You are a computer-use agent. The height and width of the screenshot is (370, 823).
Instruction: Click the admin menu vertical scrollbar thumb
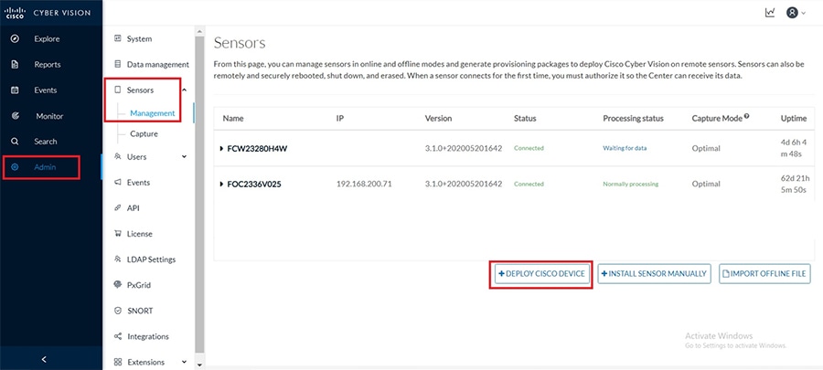[x=199, y=194]
